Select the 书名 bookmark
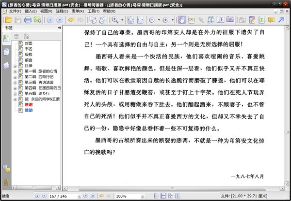The image size is (291, 201). pos(29,49)
